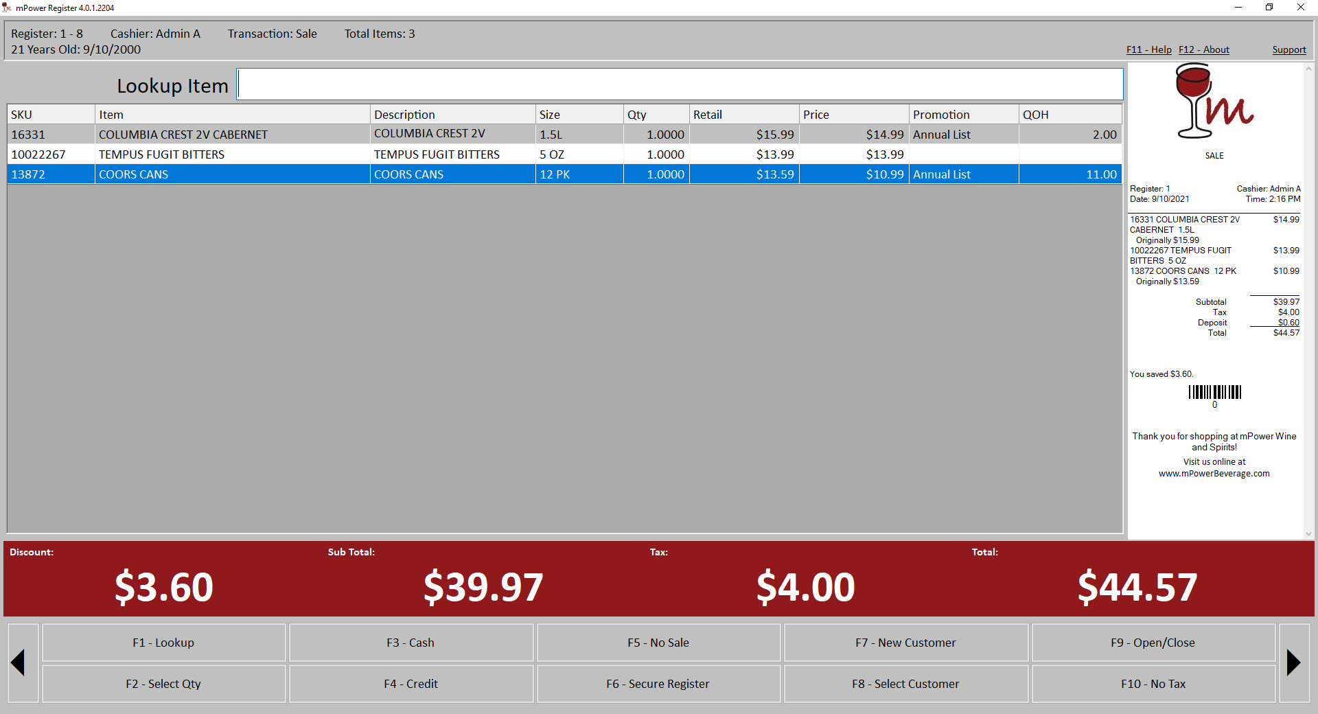Click F7 - New Customer button
The height and width of the screenshot is (714, 1318).
[905, 643]
